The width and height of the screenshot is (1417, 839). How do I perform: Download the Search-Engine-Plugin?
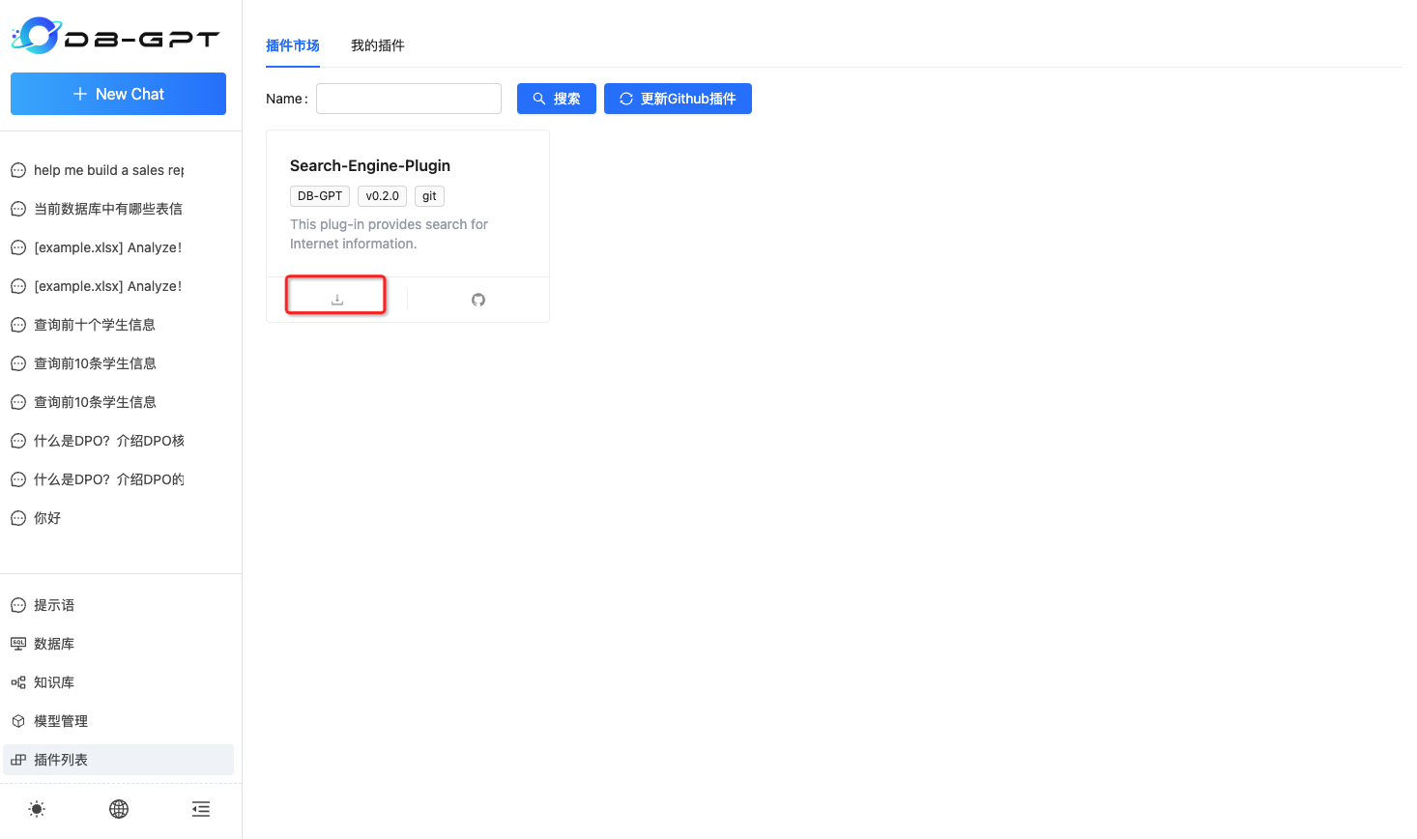(335, 295)
